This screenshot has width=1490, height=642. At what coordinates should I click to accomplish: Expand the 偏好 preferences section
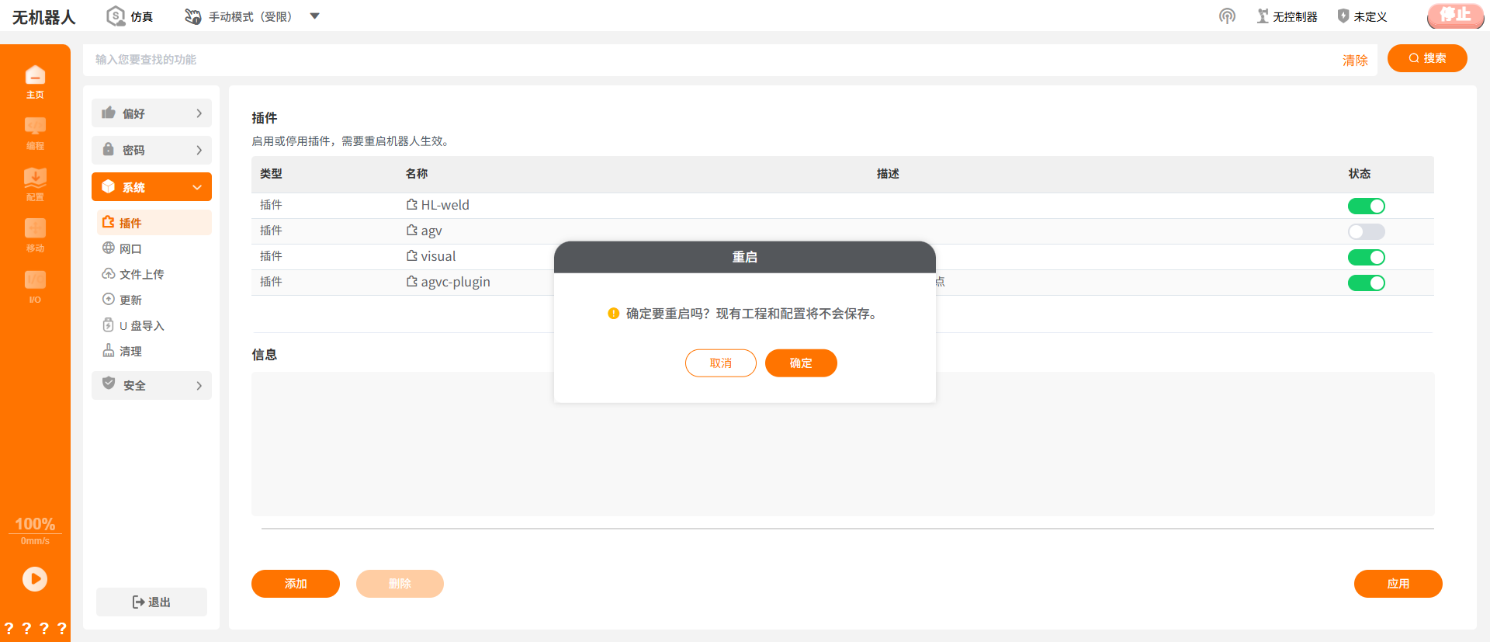click(x=151, y=113)
